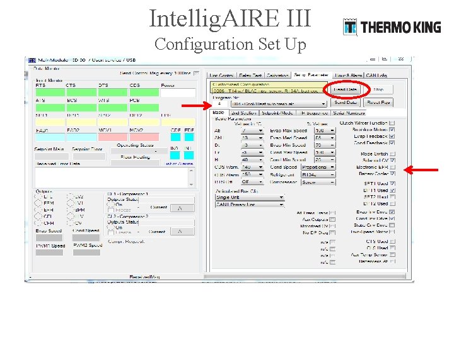
Task: Click the Reset Rqs button
Action: click(x=378, y=103)
